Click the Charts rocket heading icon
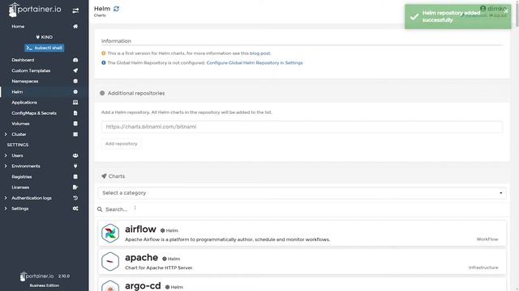519x291 pixels. 104,176
